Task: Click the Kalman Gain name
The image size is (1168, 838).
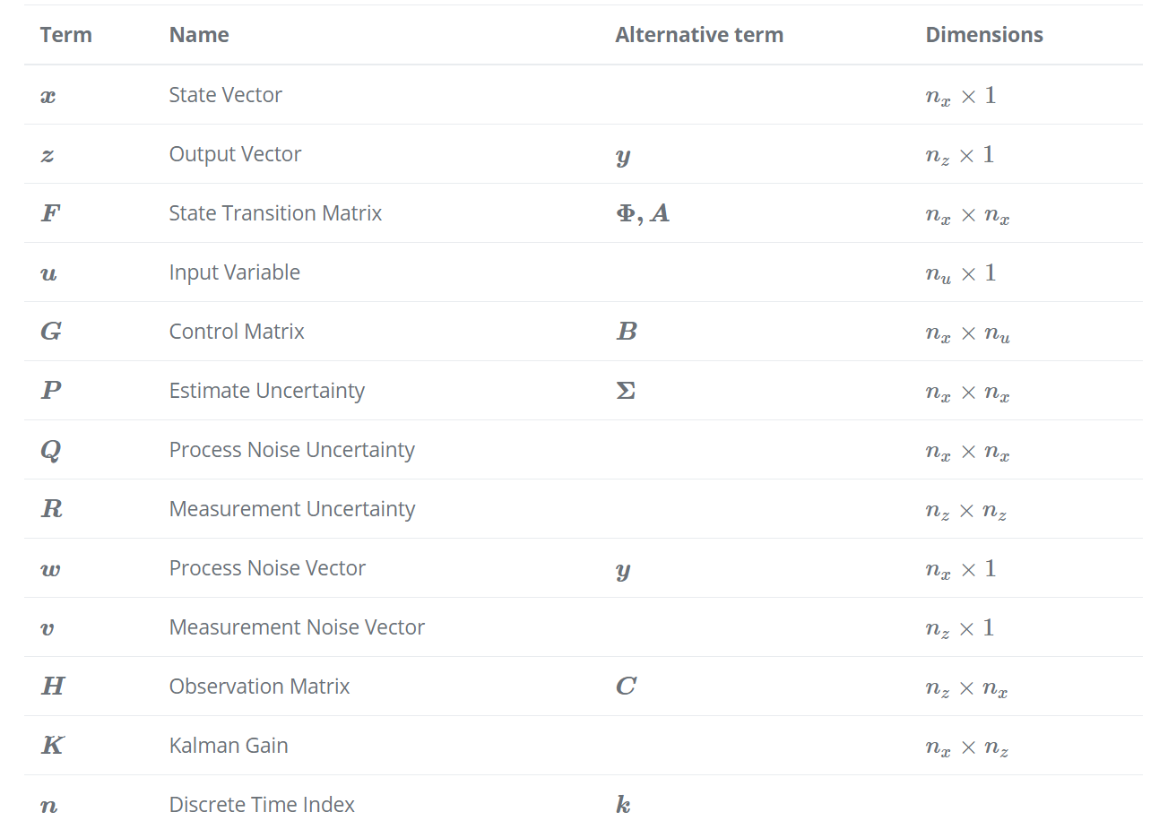Action: coord(229,746)
